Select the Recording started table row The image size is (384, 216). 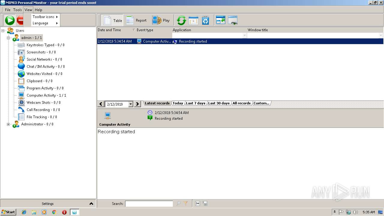tap(240, 41)
